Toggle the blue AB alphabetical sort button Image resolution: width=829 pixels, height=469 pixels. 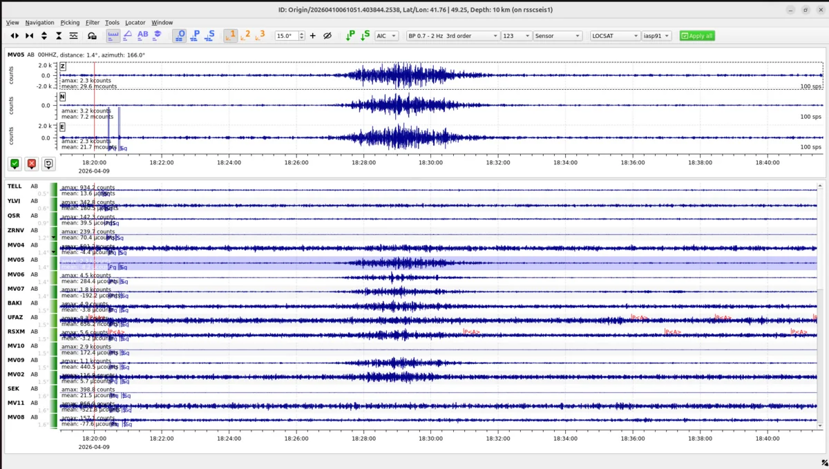(x=142, y=35)
